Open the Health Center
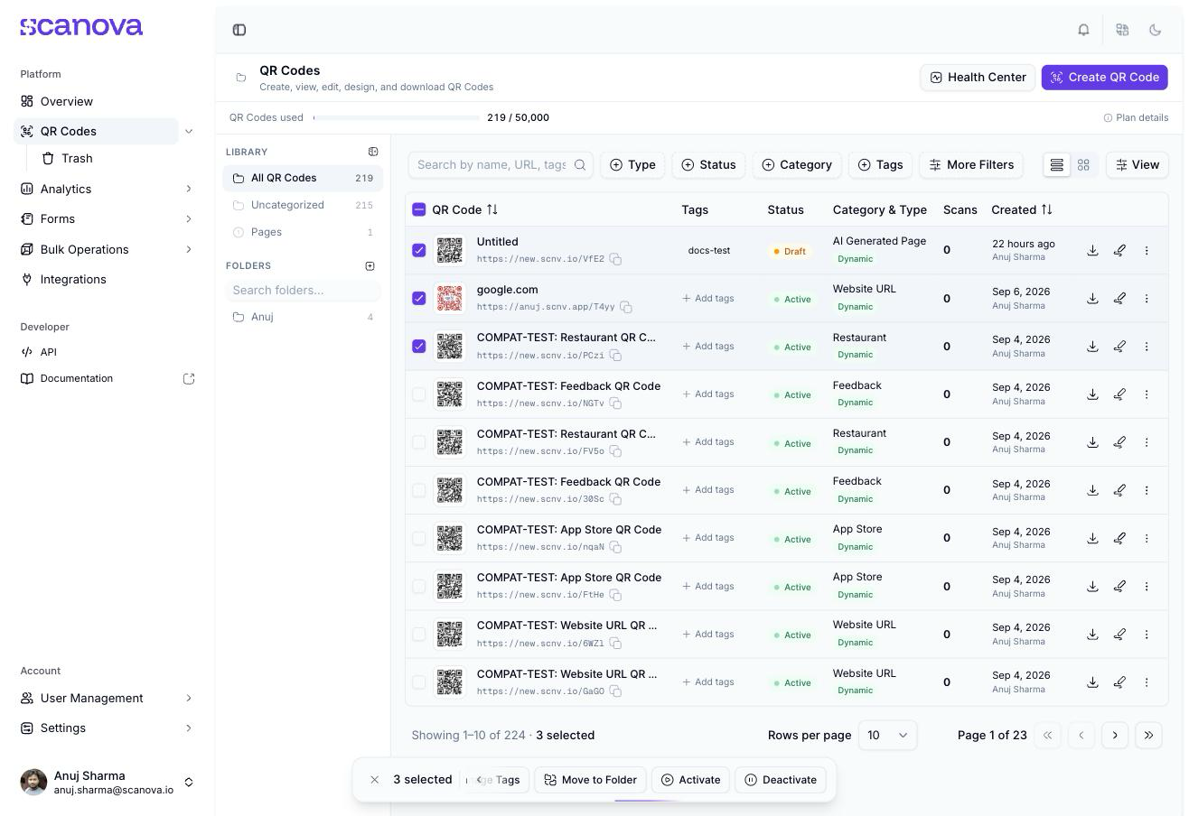Image resolution: width=1189 pixels, height=816 pixels. pyautogui.click(x=978, y=77)
